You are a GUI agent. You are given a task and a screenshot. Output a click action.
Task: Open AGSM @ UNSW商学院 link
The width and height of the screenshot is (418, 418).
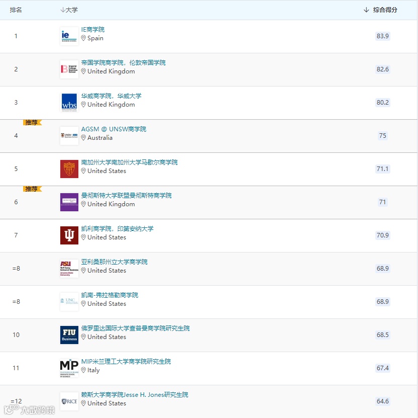click(x=114, y=129)
